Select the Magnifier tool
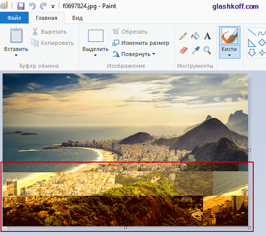This screenshot has height=236, width=266. tap(207, 50)
